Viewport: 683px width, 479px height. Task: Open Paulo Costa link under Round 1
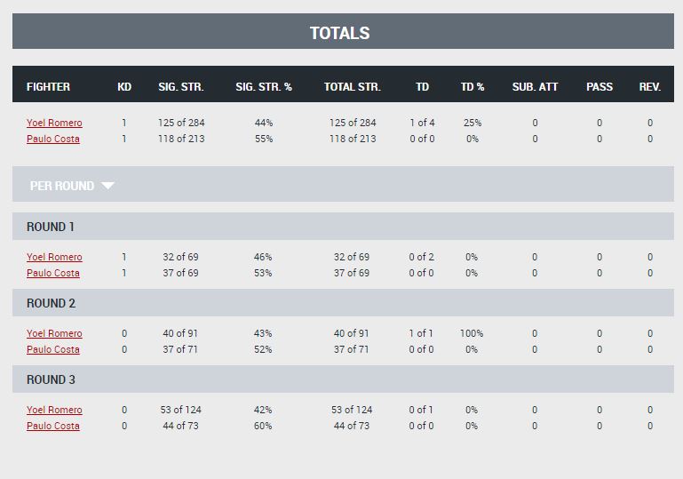[x=53, y=274]
